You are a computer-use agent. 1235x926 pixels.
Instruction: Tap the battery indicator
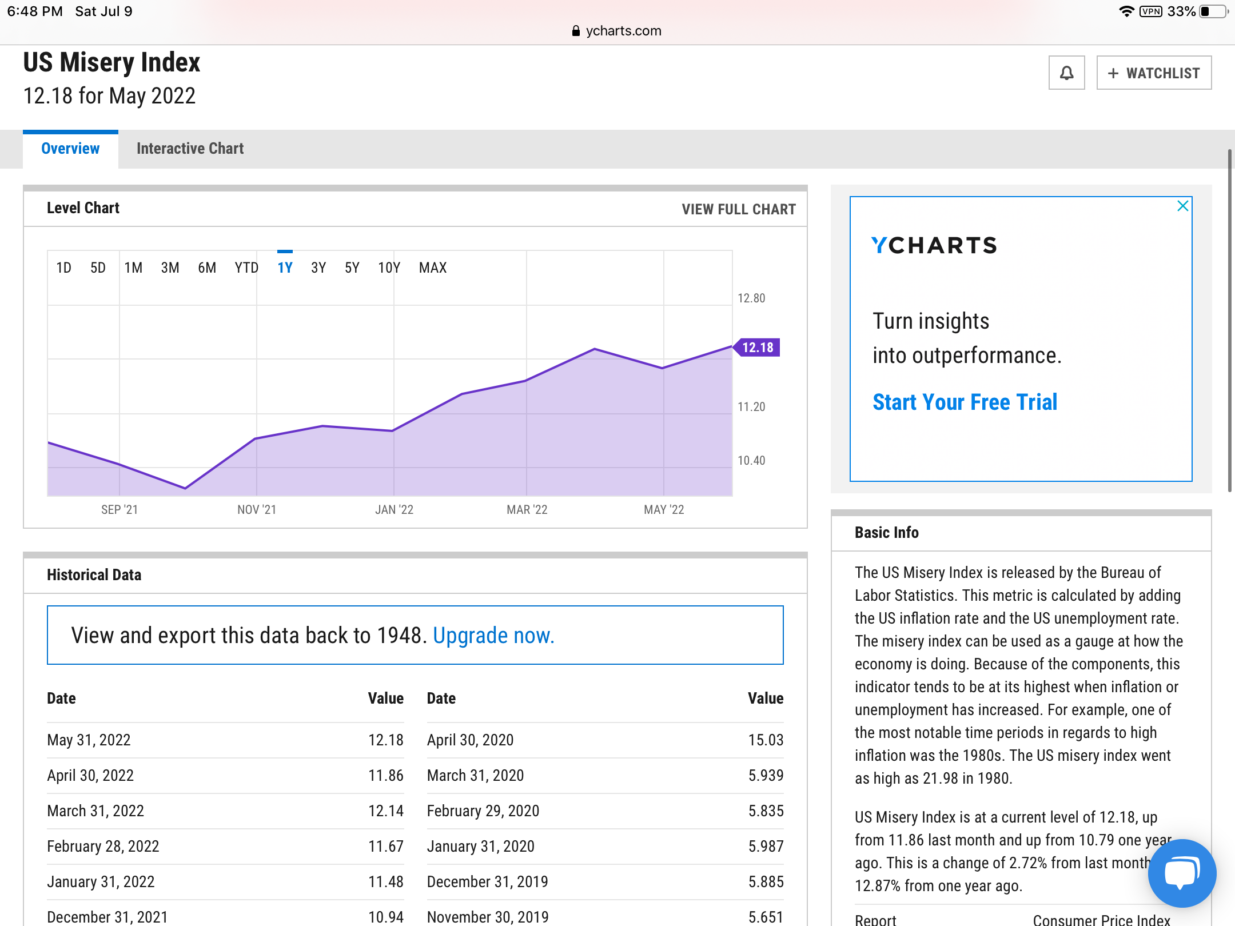pyautogui.click(x=1213, y=11)
